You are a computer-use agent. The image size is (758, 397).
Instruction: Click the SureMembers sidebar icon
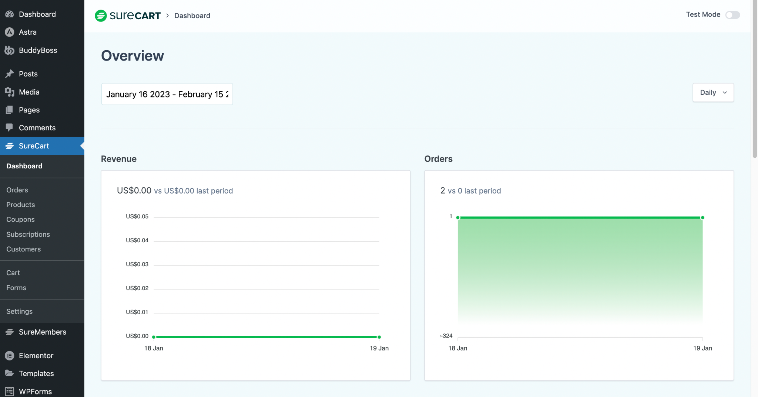pos(10,332)
